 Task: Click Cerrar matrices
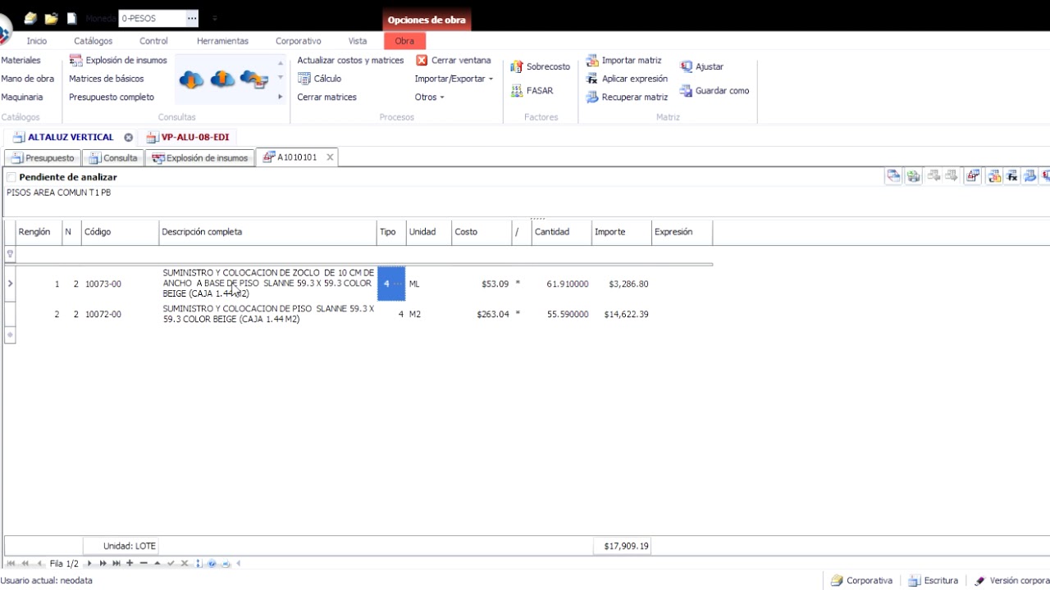(x=326, y=97)
